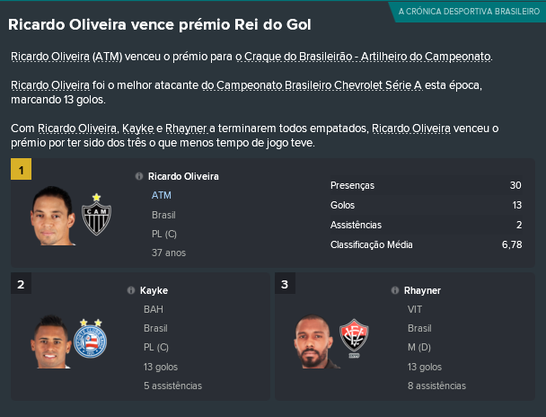Open Campeonato Brasileiro Chevrolet Série A link
The width and height of the screenshot is (546, 417).
[312, 85]
